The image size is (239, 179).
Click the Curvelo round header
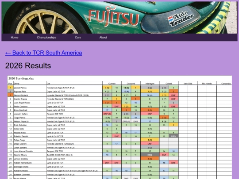[x=112, y=84]
